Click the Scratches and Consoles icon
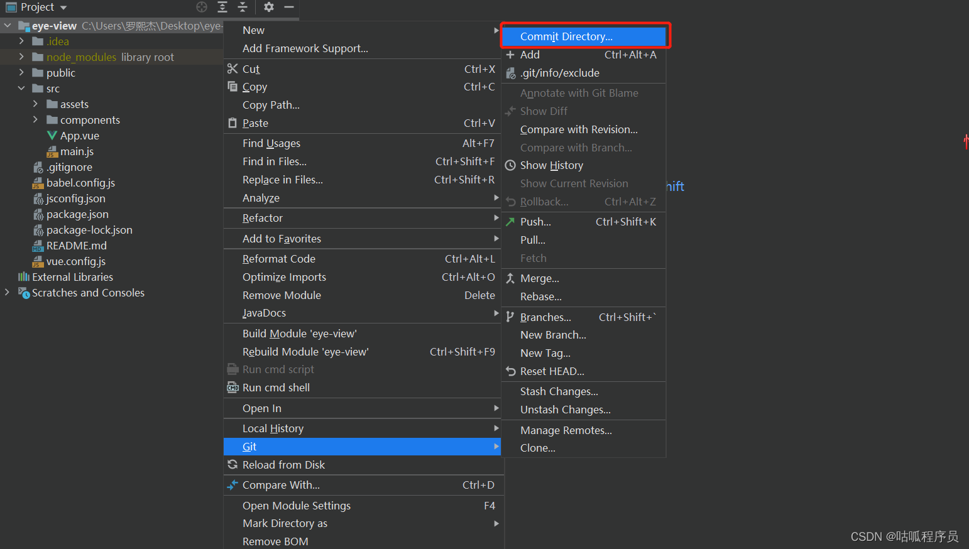 [24, 293]
